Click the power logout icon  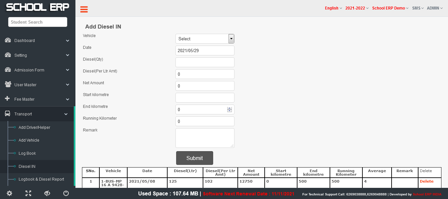pos(66,193)
